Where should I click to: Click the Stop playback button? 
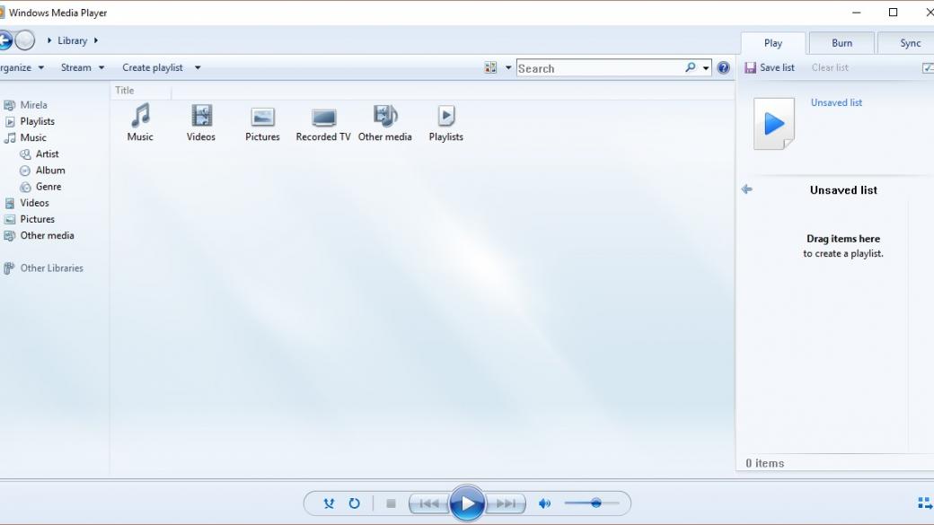point(391,503)
